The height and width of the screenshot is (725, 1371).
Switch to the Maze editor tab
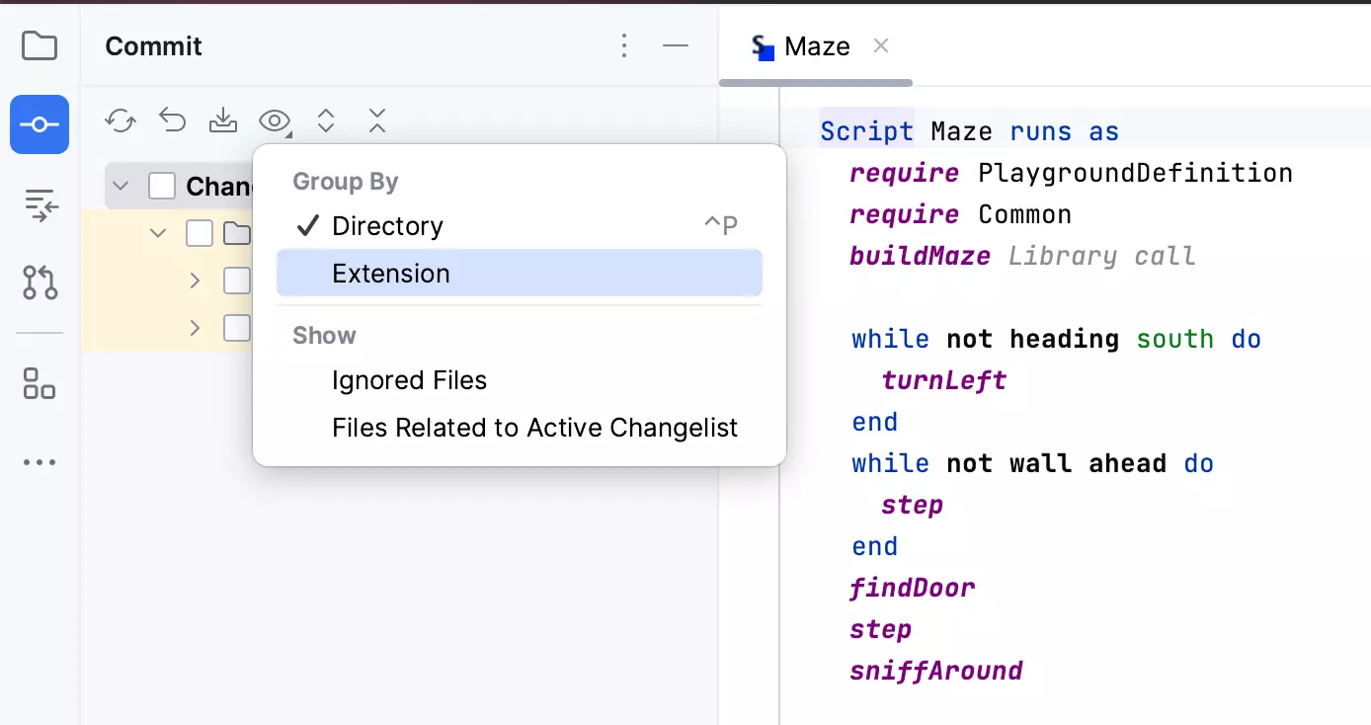816,46
